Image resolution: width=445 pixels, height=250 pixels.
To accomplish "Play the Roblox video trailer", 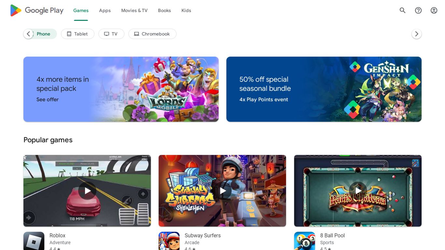I will (87, 191).
